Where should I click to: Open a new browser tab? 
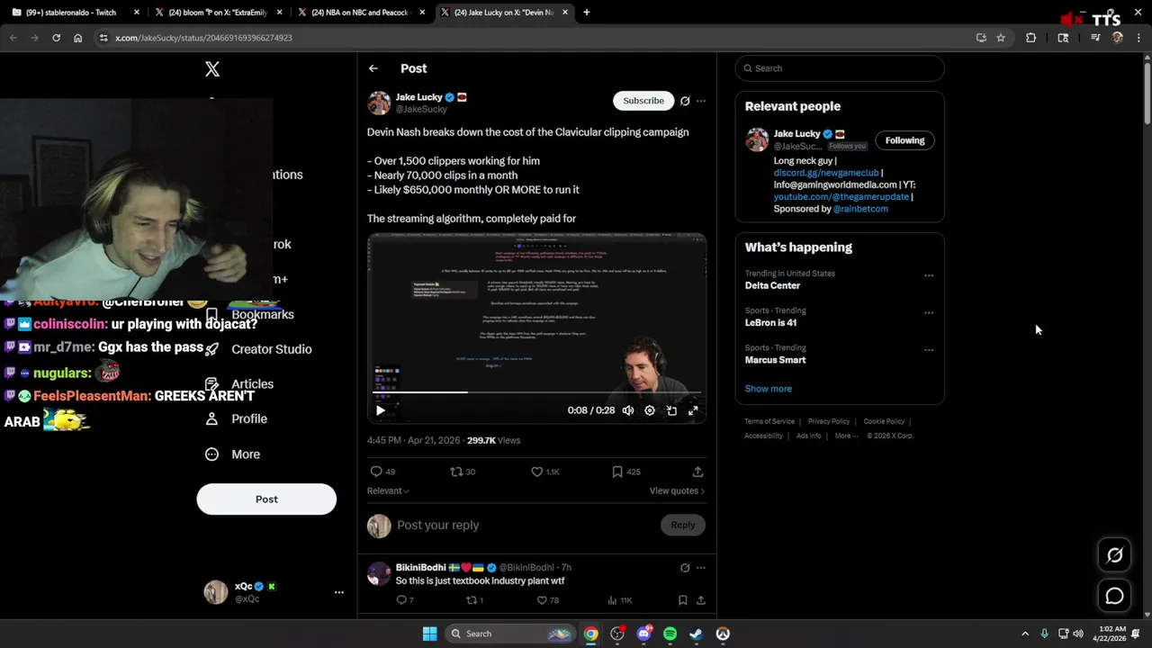click(587, 13)
